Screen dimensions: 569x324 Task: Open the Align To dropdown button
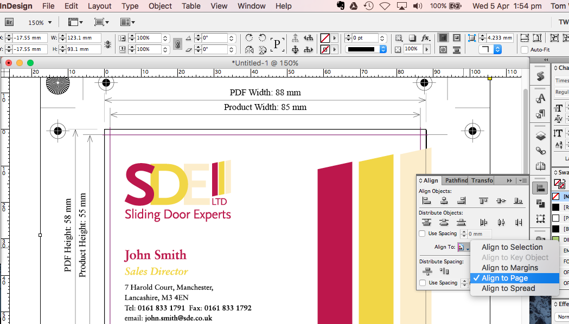[463, 247]
